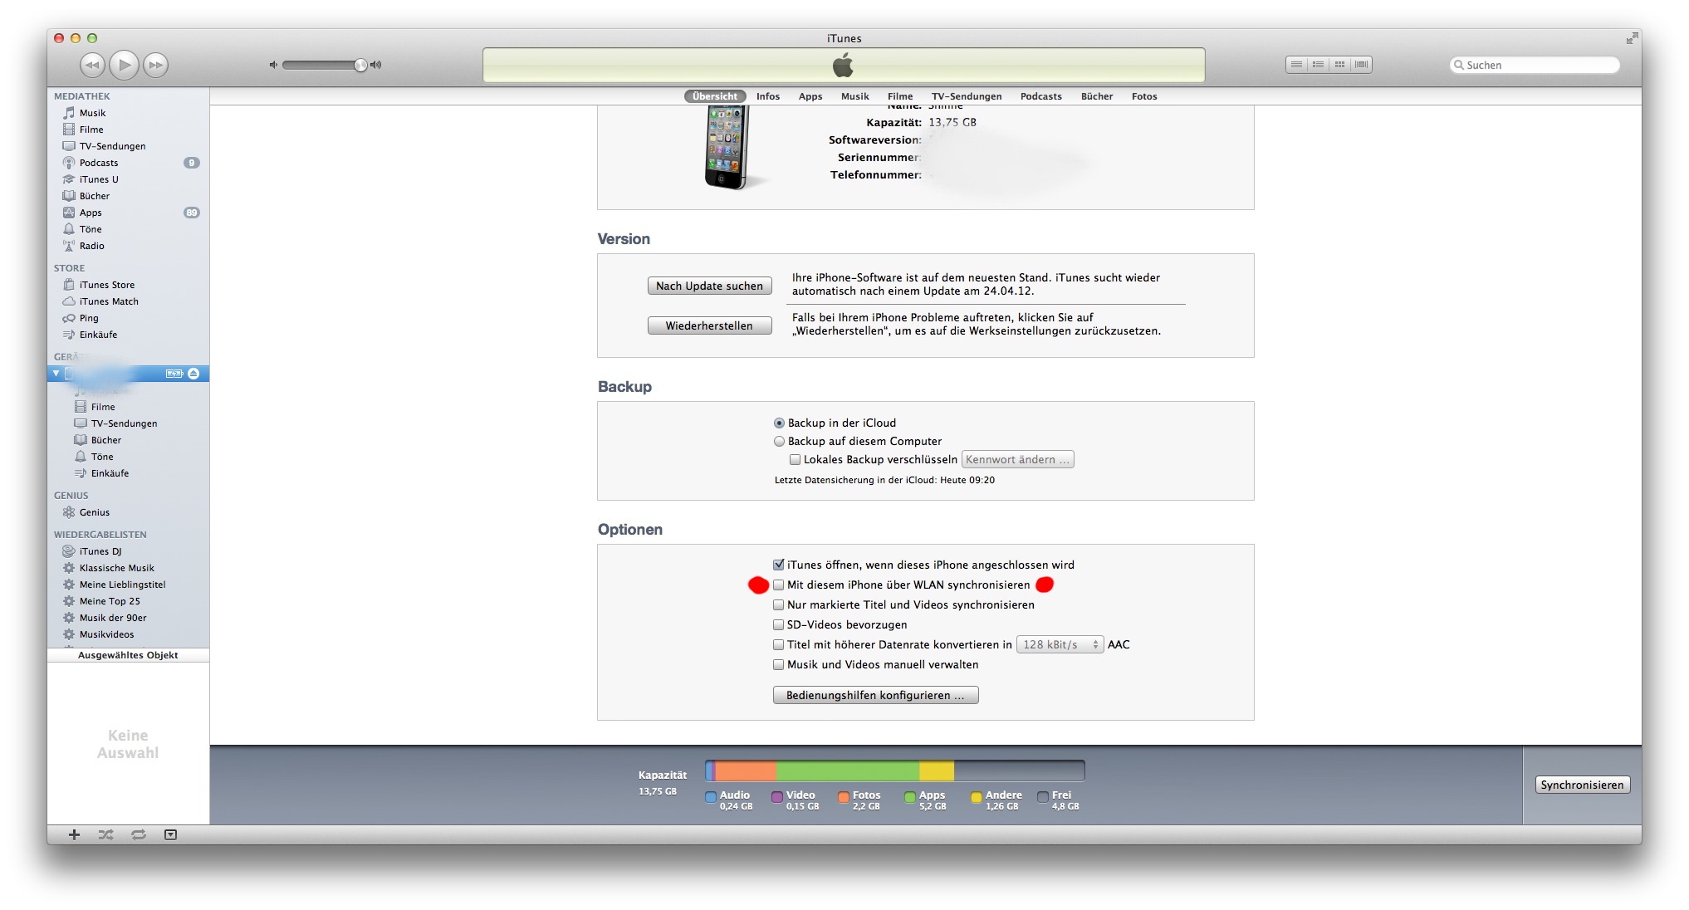Toggle shuffle at the bottom bar
This screenshot has width=1689, height=910.
[105, 834]
